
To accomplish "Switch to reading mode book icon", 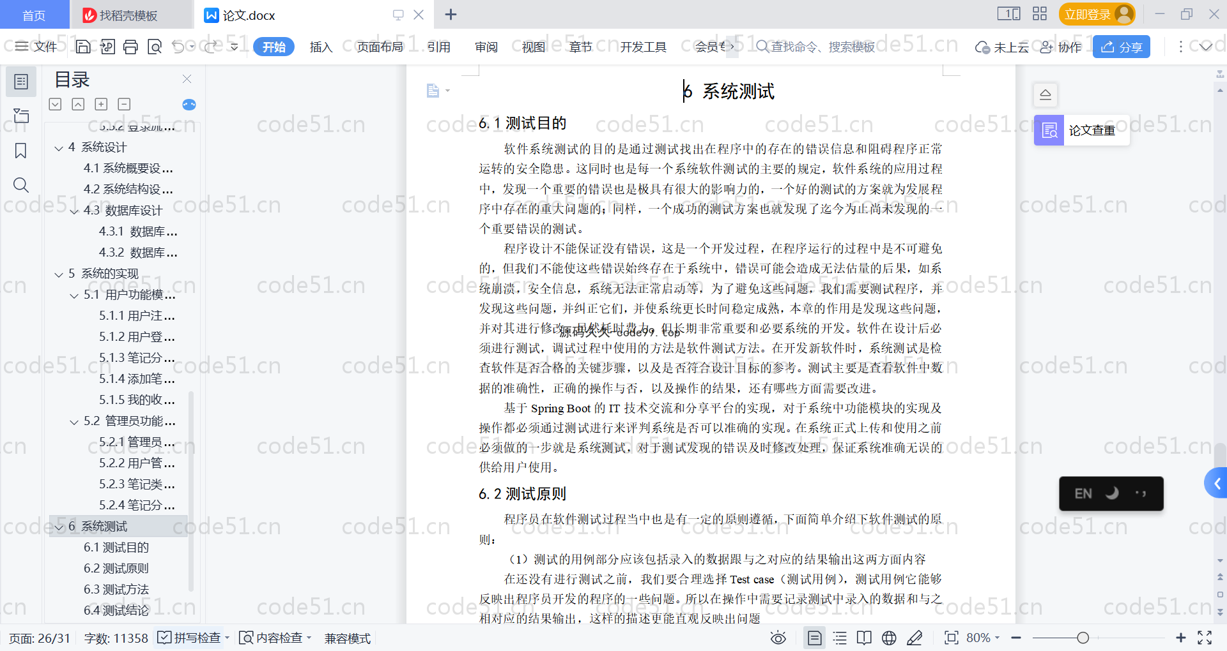I will click(x=864, y=638).
